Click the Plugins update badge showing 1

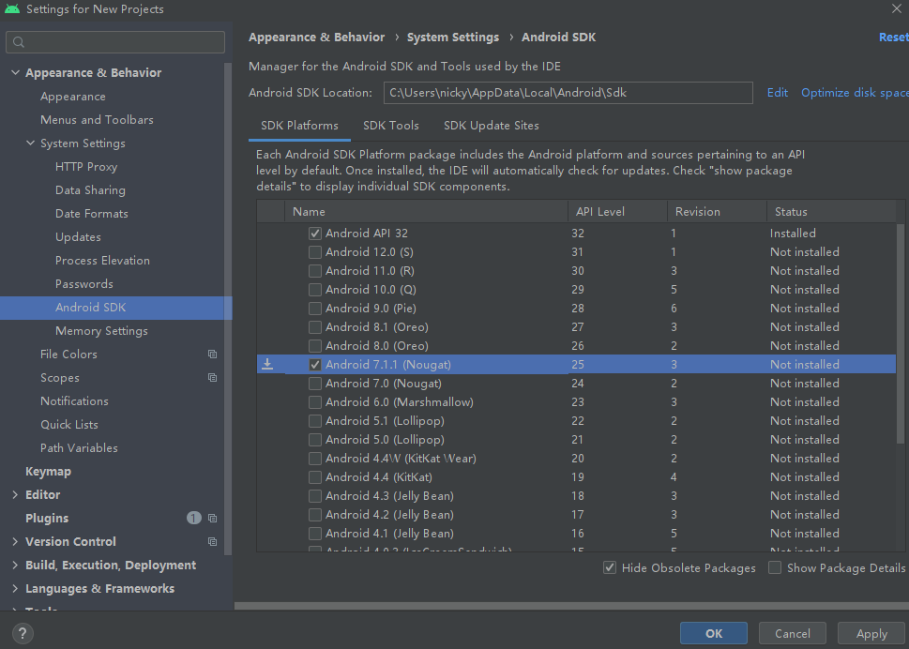coord(193,518)
